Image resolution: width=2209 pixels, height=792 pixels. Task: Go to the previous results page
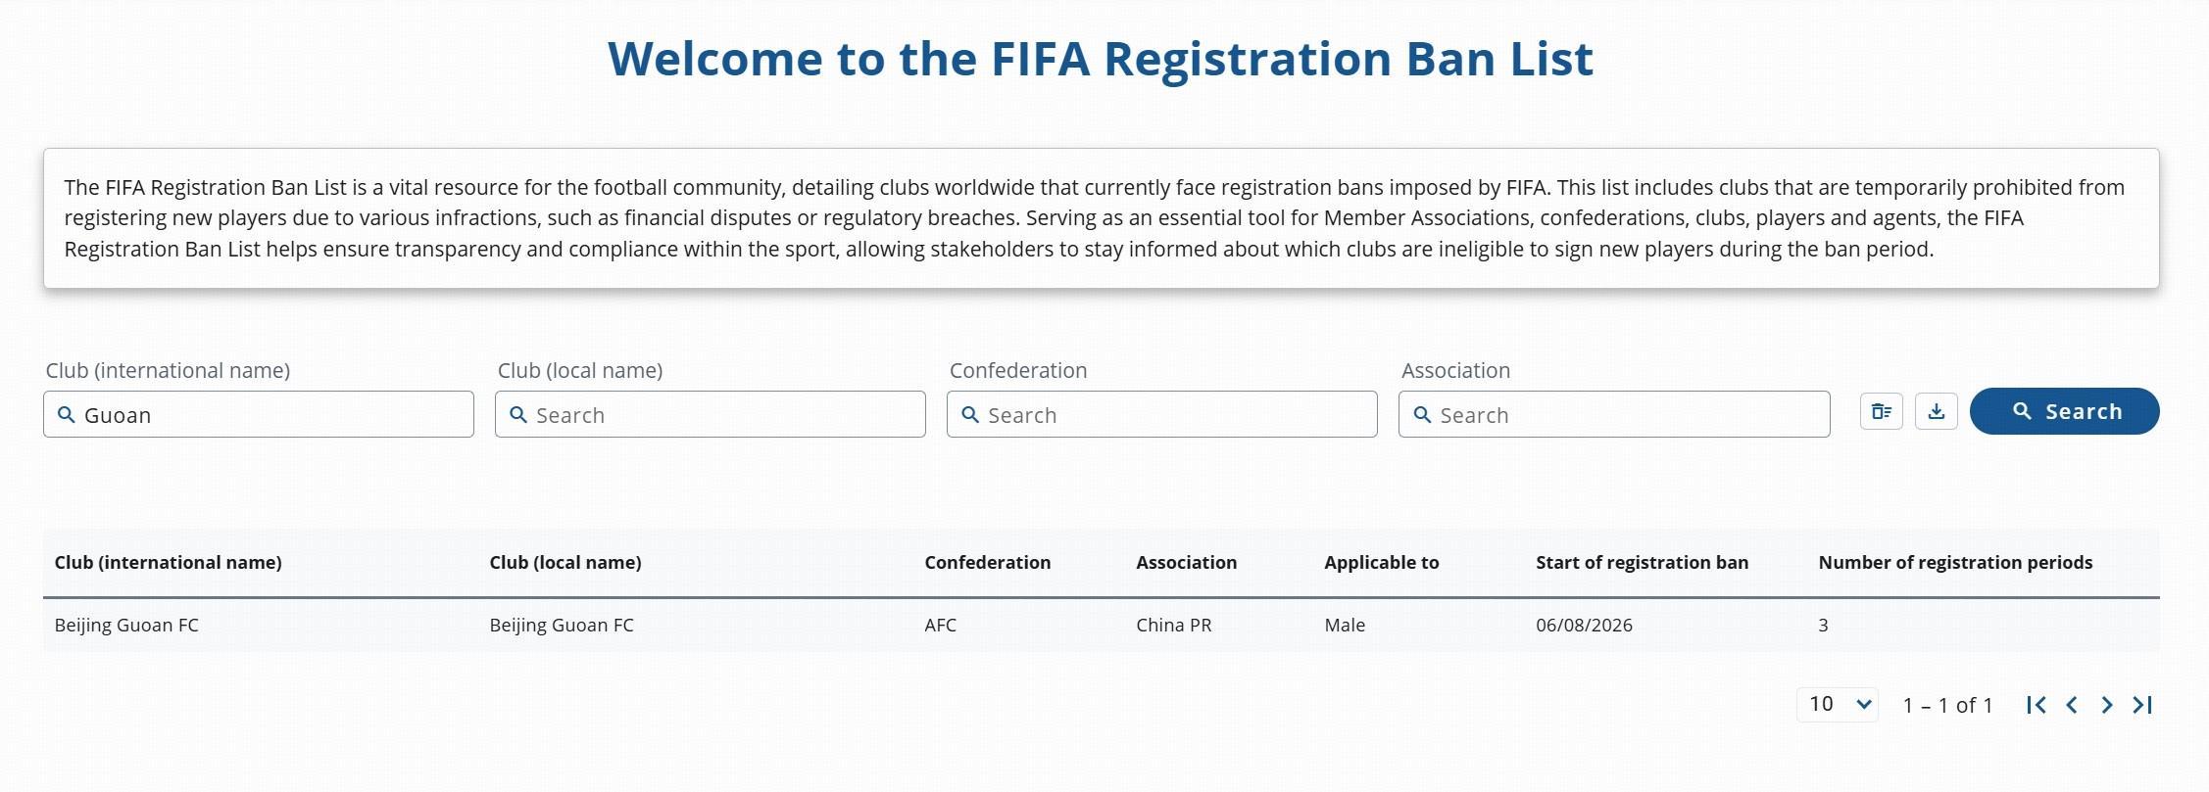[x=2071, y=705]
